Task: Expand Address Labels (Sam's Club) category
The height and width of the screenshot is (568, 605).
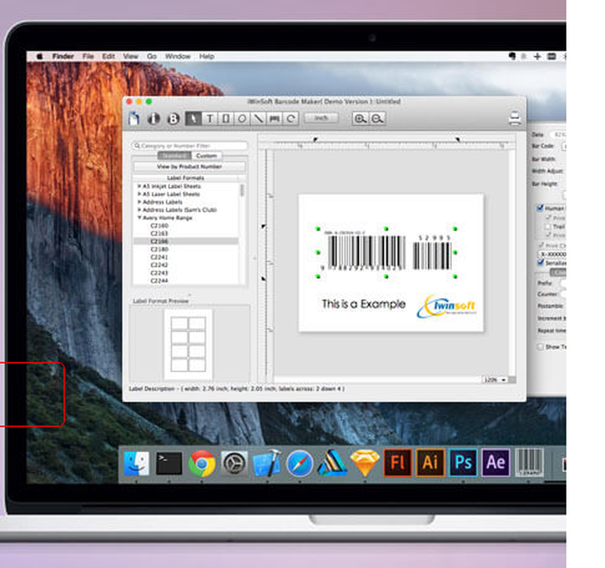Action: click(x=139, y=210)
